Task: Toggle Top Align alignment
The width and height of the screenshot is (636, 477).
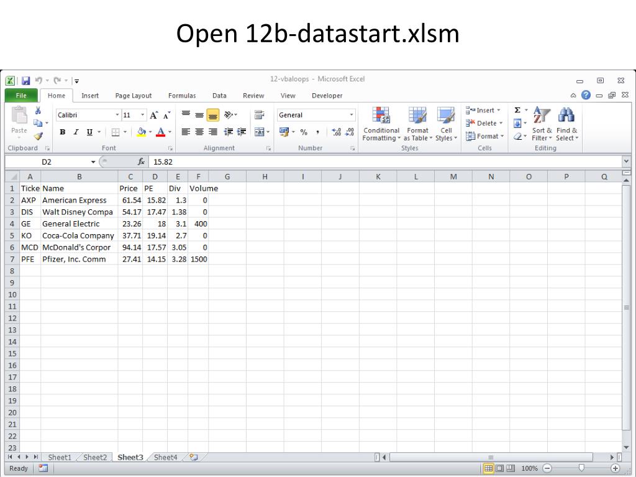Action: click(186, 115)
